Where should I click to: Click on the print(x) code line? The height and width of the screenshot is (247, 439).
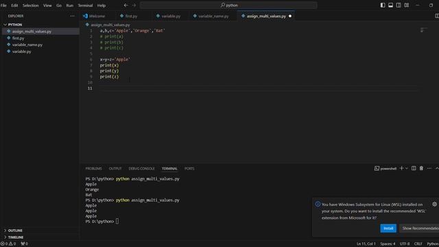(109, 65)
